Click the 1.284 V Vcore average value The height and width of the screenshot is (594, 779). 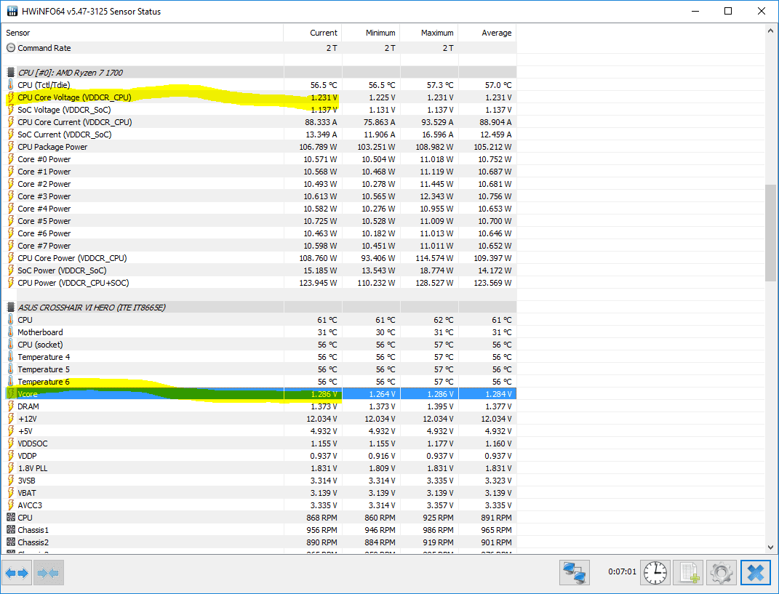(498, 394)
